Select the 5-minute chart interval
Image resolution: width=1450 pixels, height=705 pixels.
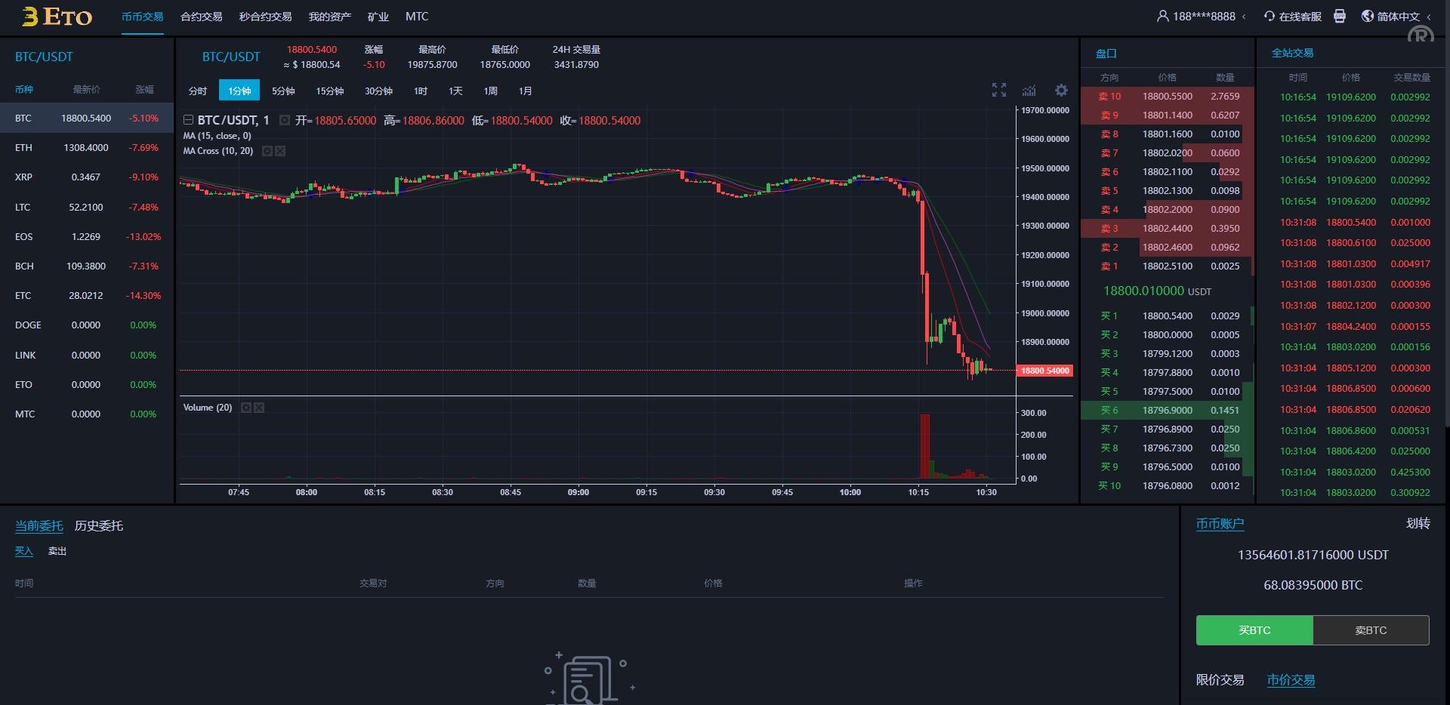[283, 91]
